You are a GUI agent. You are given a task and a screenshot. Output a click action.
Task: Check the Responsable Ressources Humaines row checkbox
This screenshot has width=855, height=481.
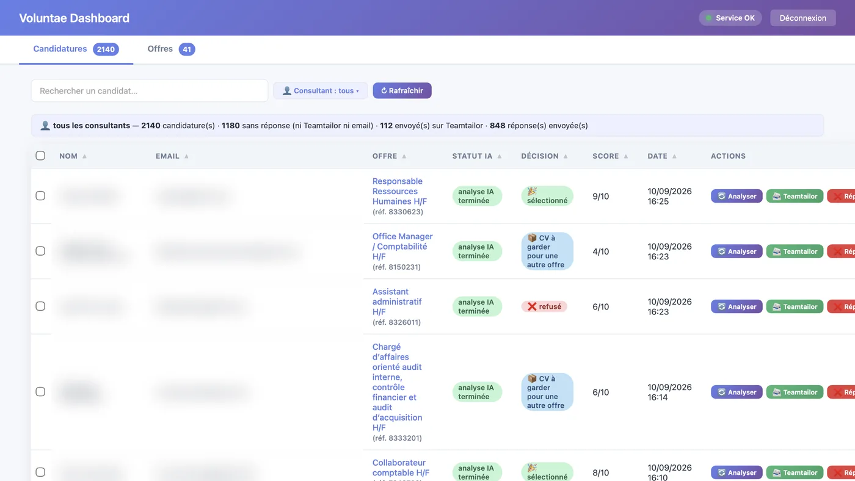click(x=40, y=196)
